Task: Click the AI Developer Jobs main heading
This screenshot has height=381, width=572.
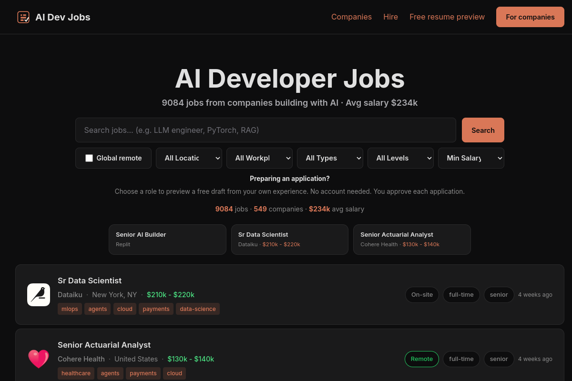Action: (290, 79)
